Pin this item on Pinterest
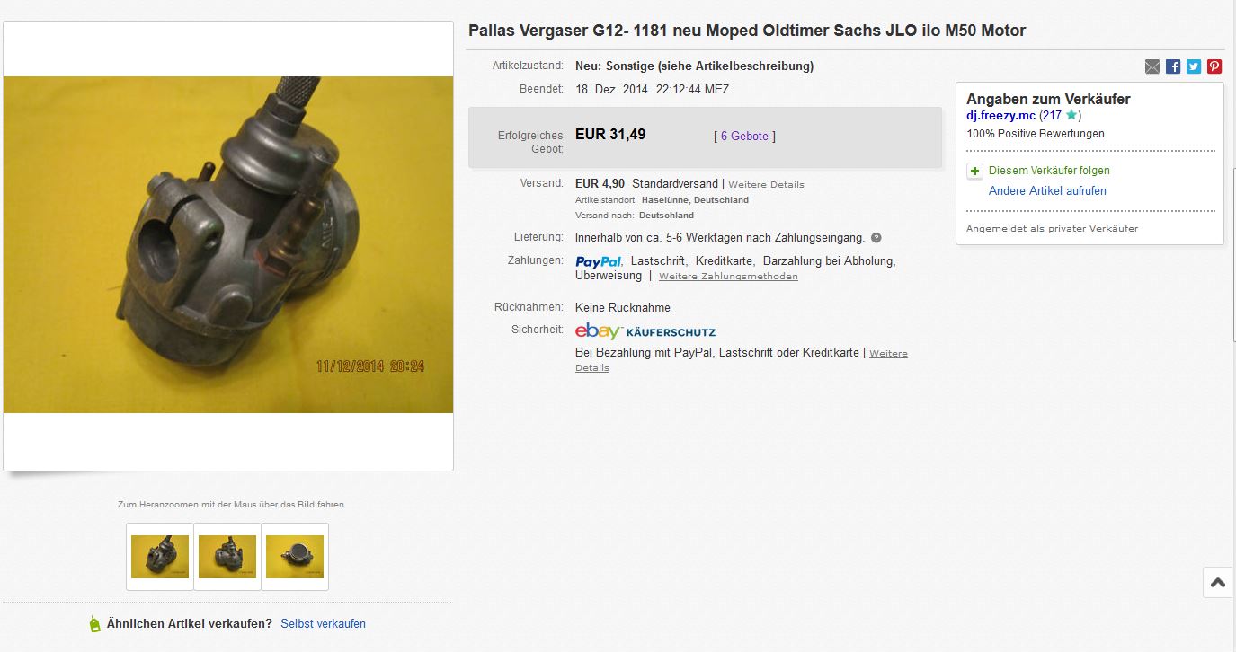The height and width of the screenshot is (652, 1236). [1214, 66]
